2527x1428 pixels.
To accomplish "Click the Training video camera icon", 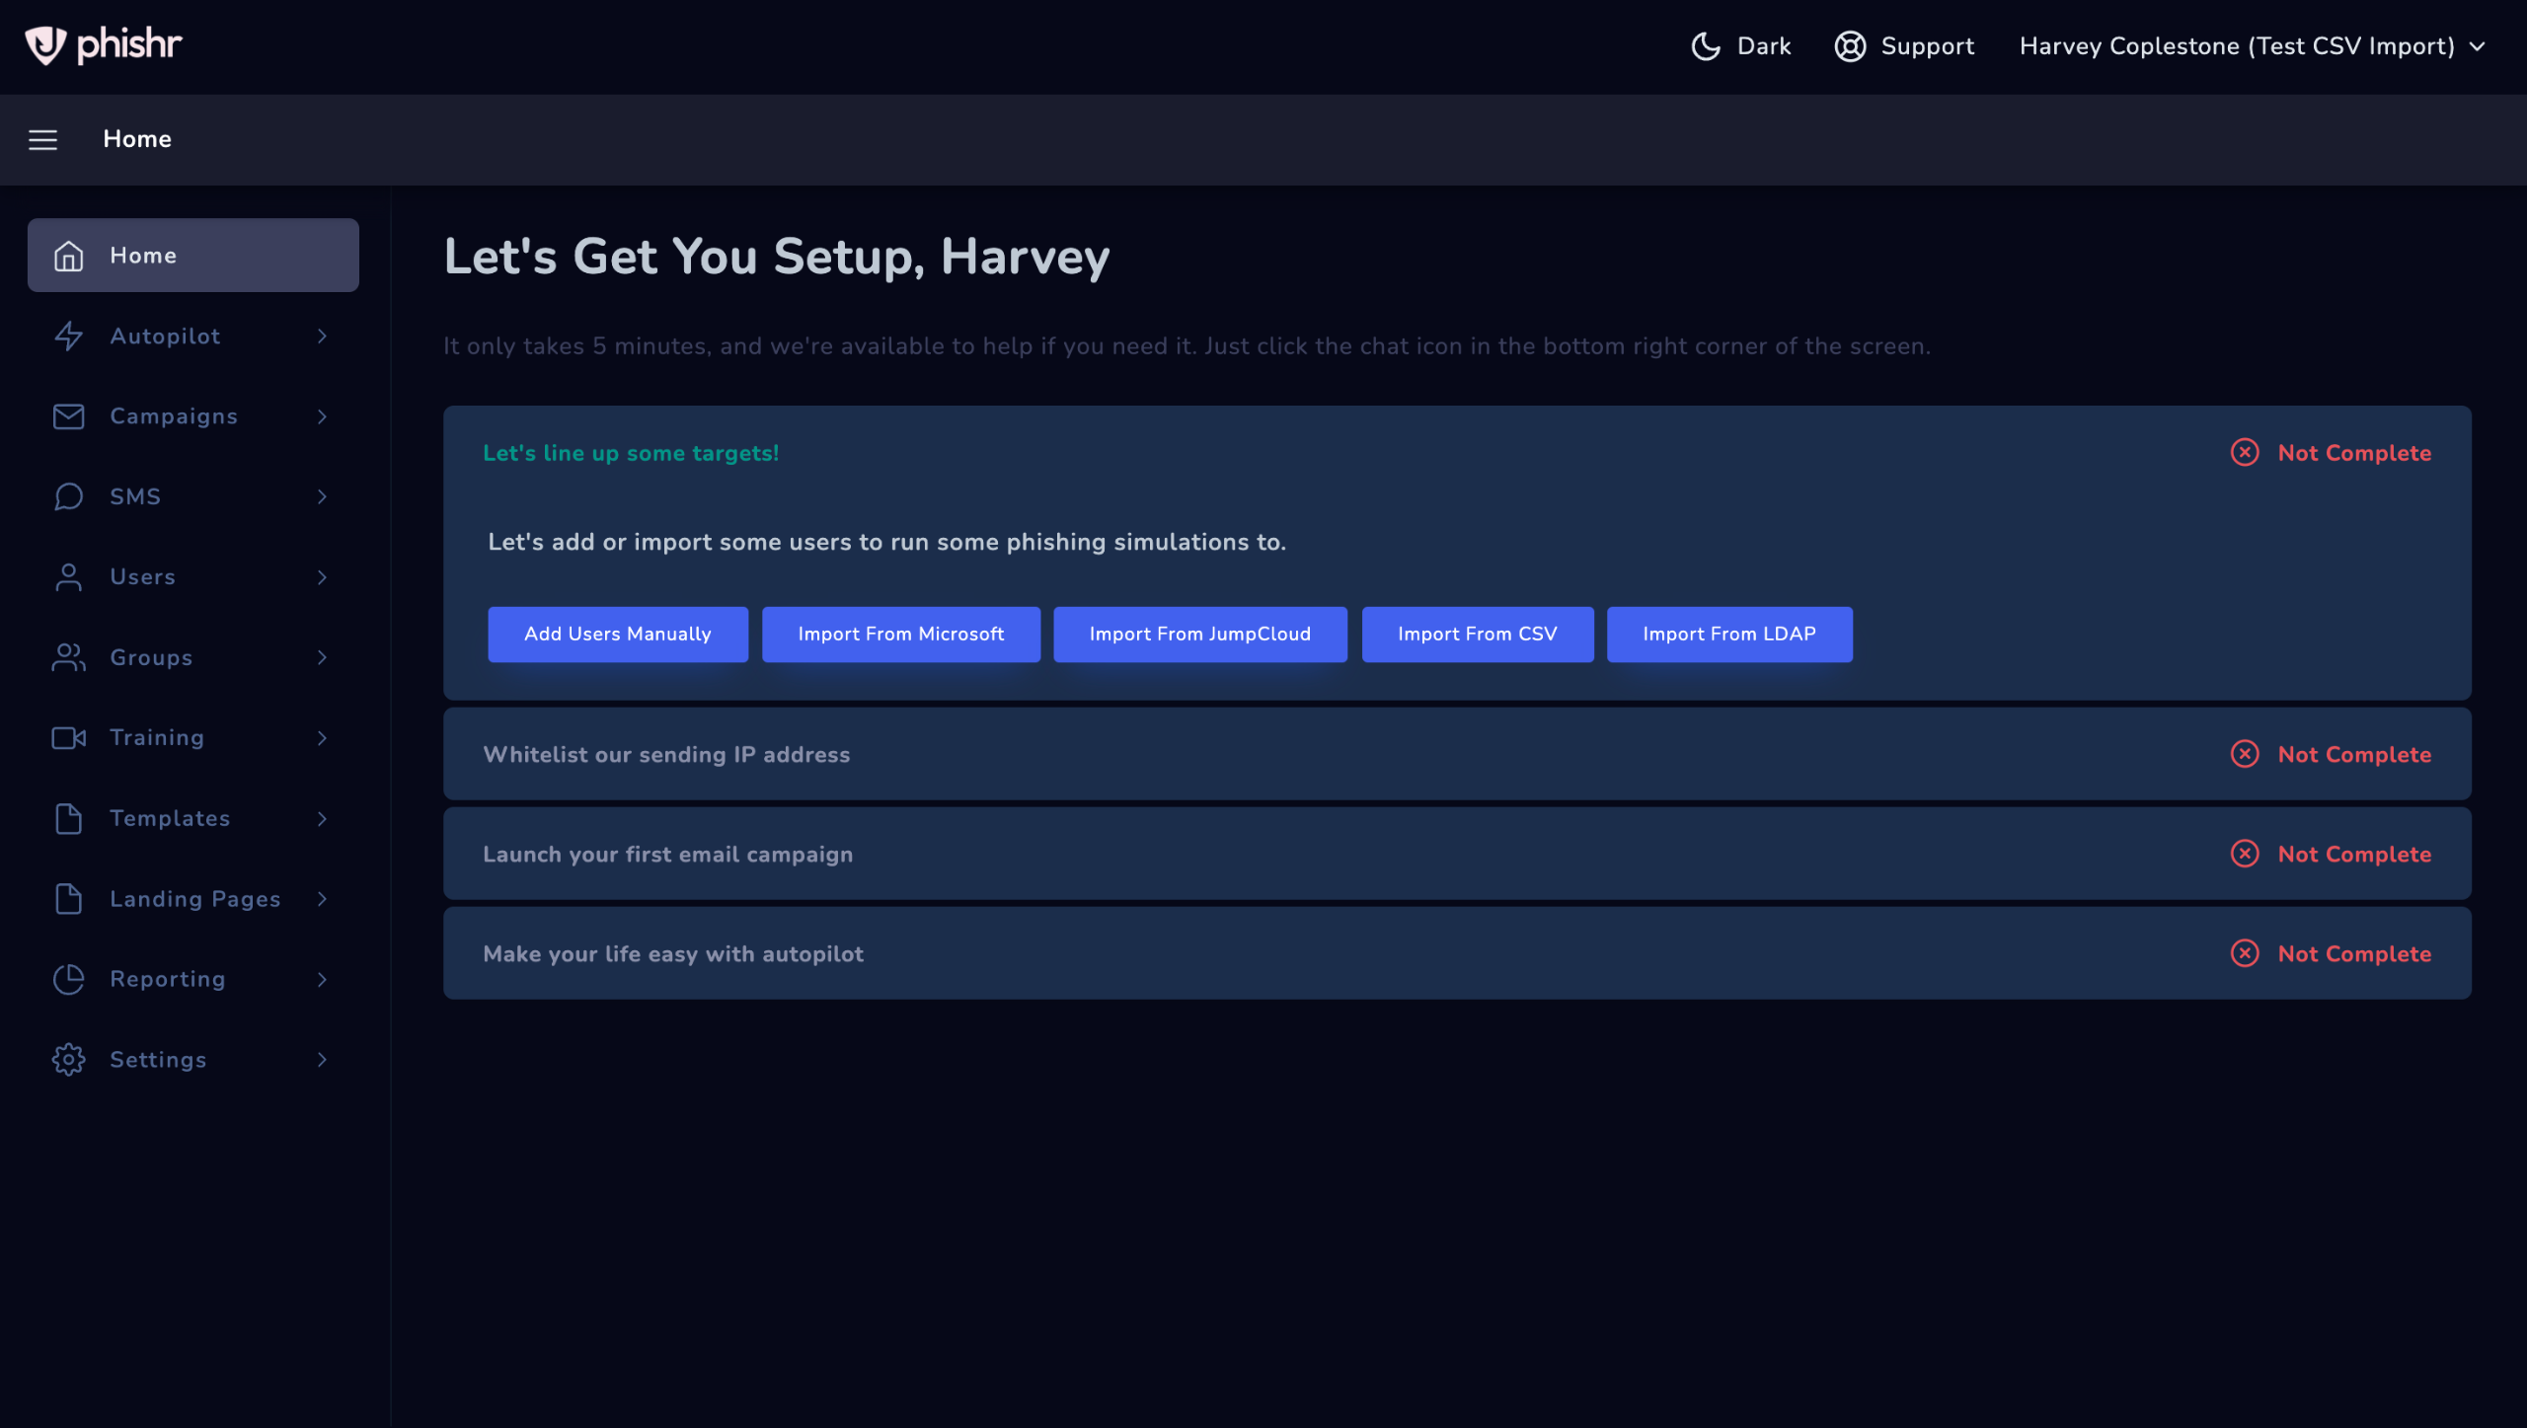I will pyautogui.click(x=68, y=738).
